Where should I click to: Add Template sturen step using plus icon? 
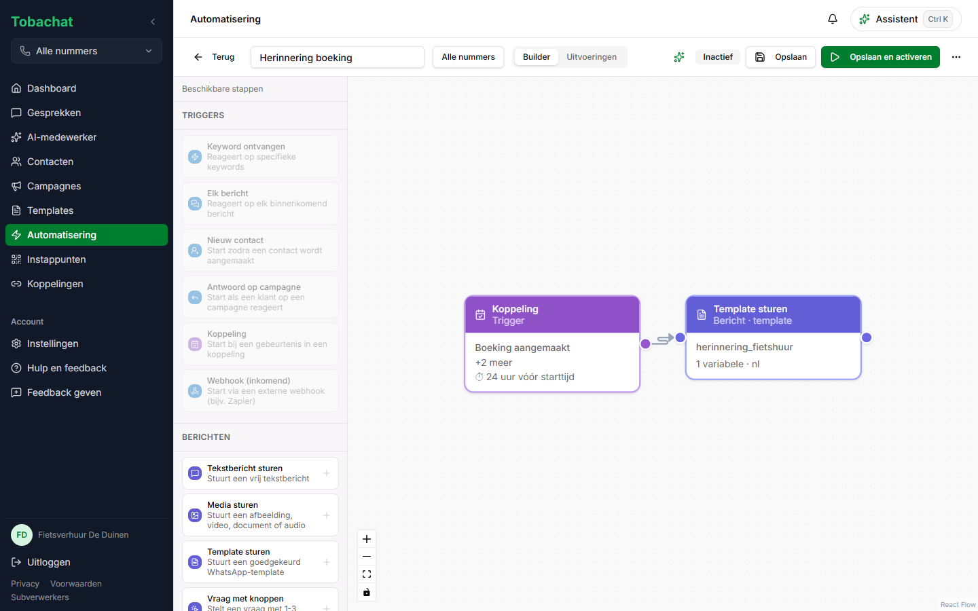pyautogui.click(x=327, y=562)
